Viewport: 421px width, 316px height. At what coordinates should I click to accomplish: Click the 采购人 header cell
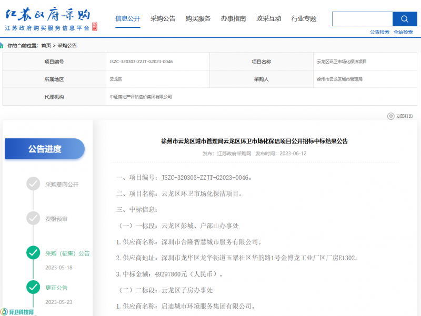click(262, 79)
